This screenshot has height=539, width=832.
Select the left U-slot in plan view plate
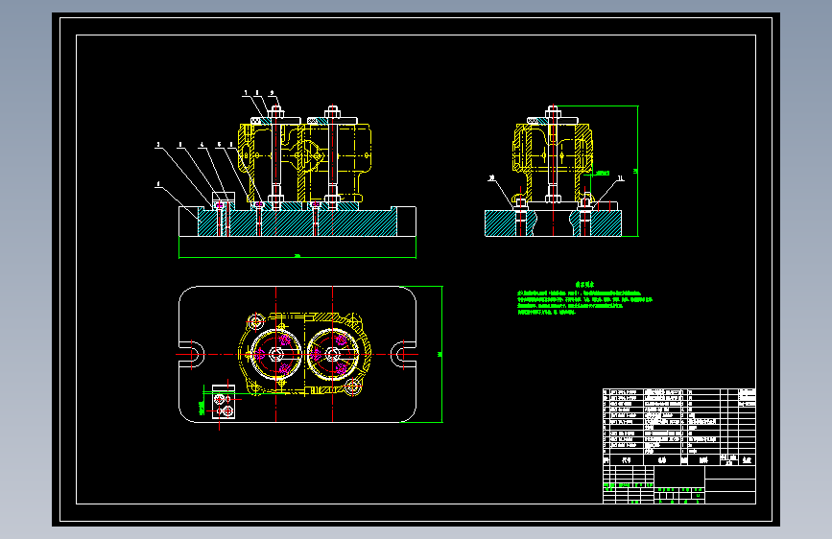pyautogui.click(x=192, y=355)
